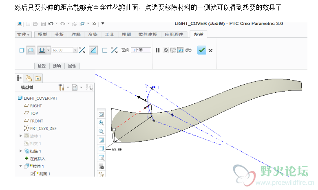Viewport: 318px width, 190px height.
Task: Open the windows list dropdown arrow
Action: coord(88,24)
